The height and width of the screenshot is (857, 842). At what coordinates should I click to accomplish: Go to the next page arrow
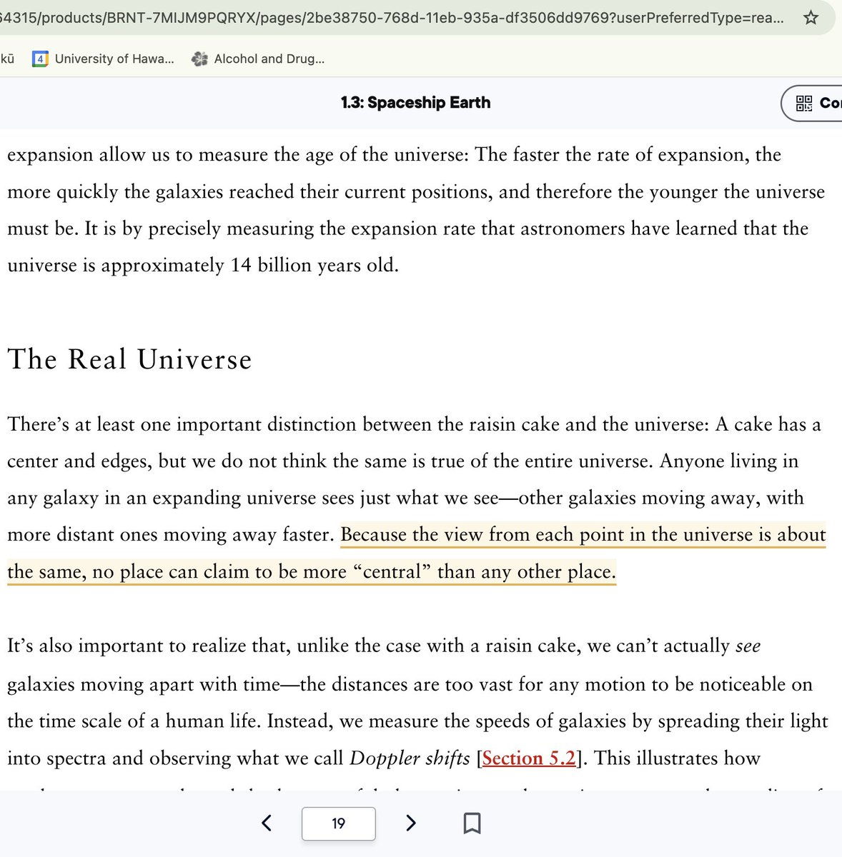[410, 823]
